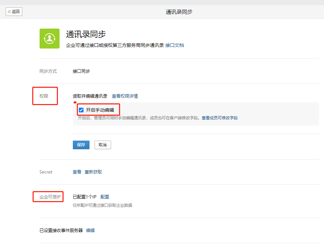Open 查看权限详情 link
The image size is (324, 251).
[125, 96]
